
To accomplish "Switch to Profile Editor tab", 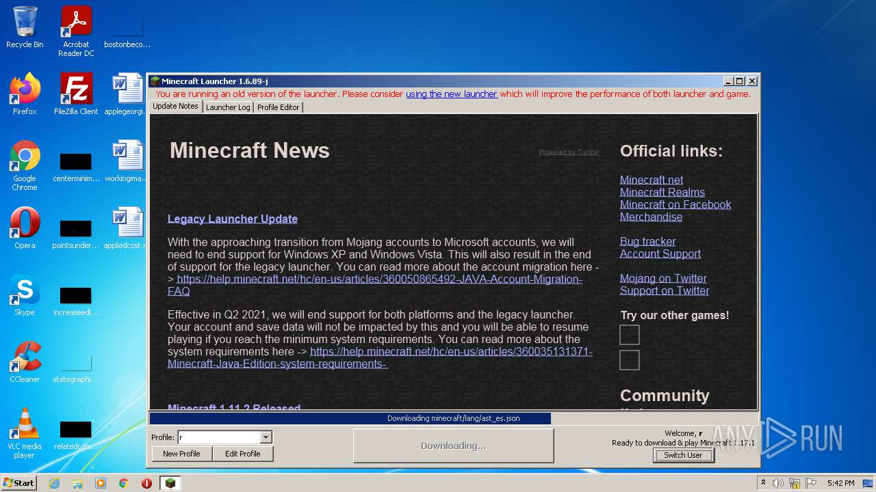I will click(278, 107).
